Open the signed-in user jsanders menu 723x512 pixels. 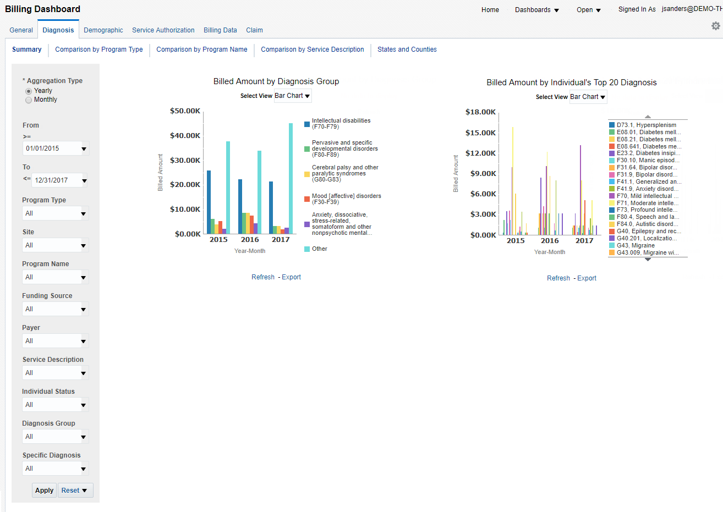692,9
